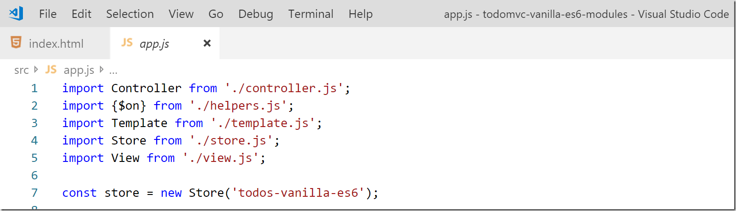
Task: Click line number 1 in the gutter
Action: click(34, 88)
